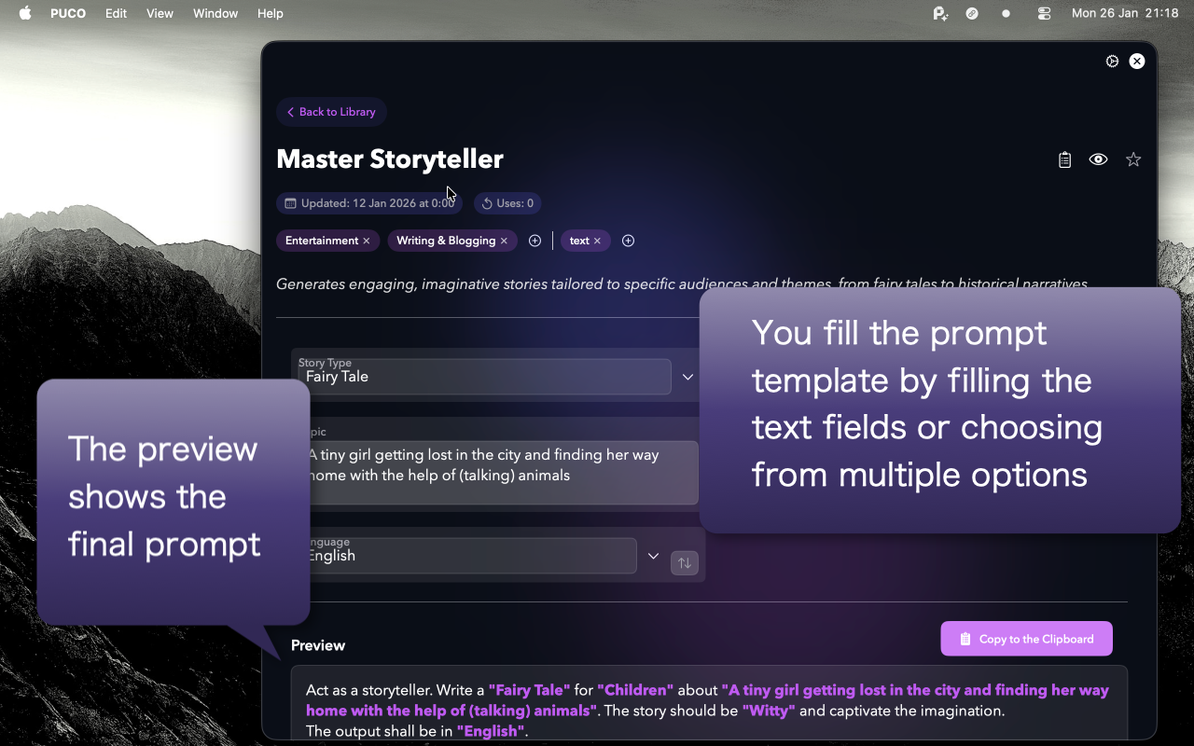
Task: Add a new category tag with the plus icon
Action: pos(535,240)
